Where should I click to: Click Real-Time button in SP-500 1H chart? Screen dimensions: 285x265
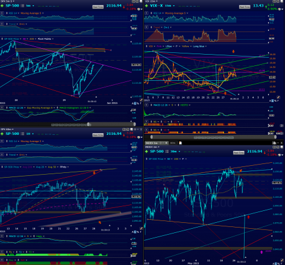click(x=98, y=135)
